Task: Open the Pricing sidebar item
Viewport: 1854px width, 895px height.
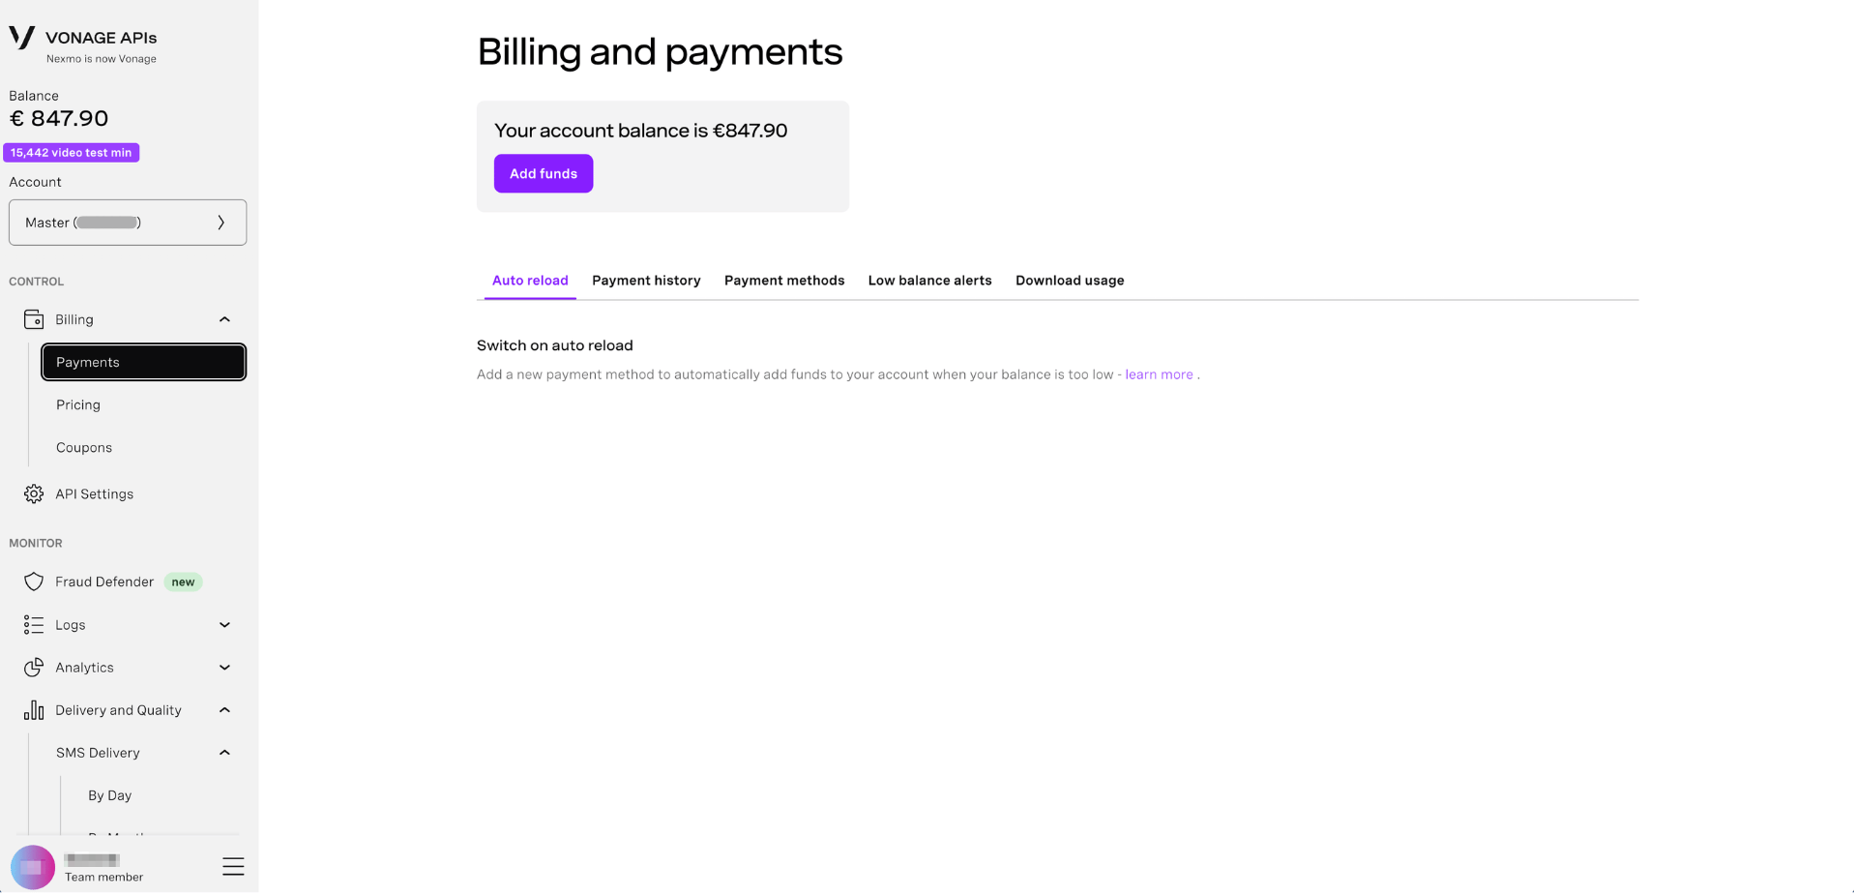Action: click(x=78, y=404)
